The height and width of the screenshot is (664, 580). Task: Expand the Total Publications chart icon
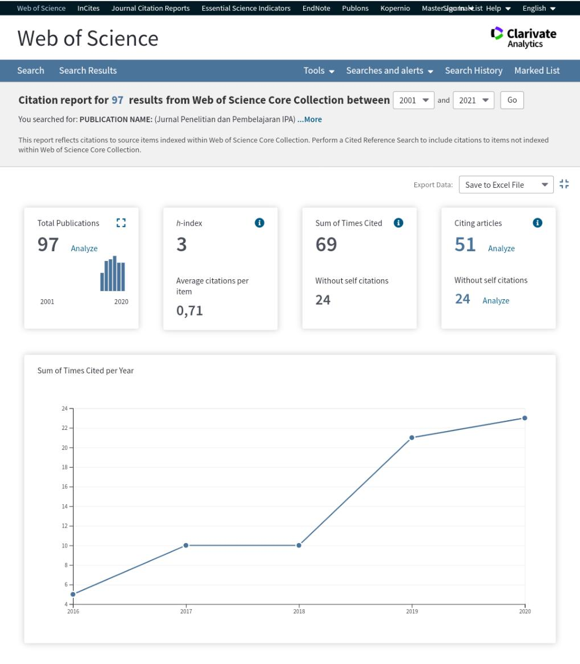click(121, 223)
